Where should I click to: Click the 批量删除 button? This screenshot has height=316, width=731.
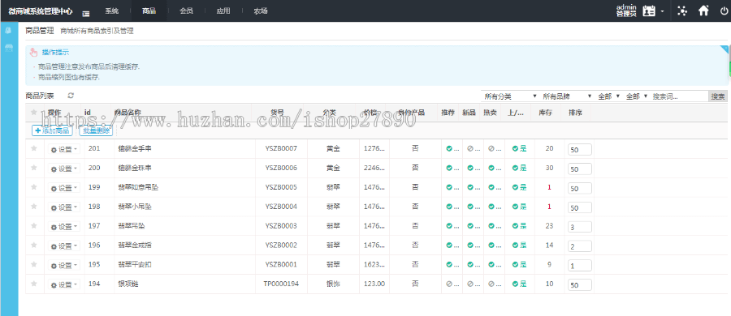[x=96, y=130]
